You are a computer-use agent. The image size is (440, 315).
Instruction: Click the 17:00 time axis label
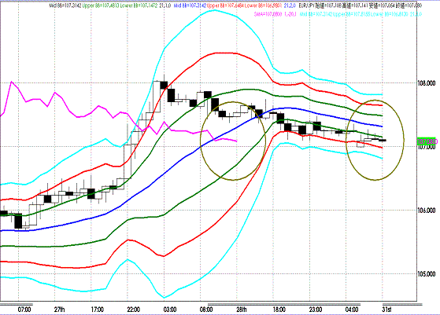tap(97, 310)
